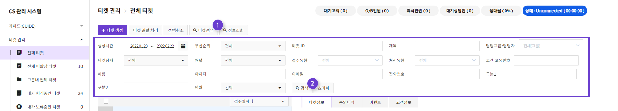Click the 내가 보류중인 티켓 pause icon
Screen dimensions: 618x111
coord(19,107)
